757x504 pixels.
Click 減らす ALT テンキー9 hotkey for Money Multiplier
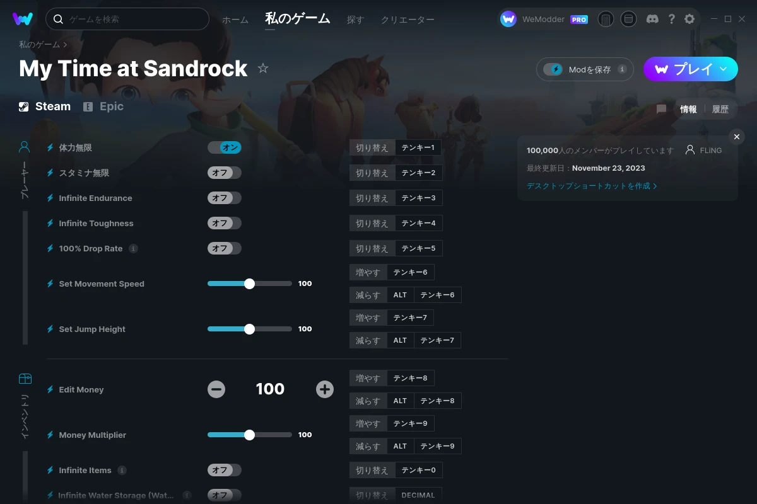coord(405,446)
